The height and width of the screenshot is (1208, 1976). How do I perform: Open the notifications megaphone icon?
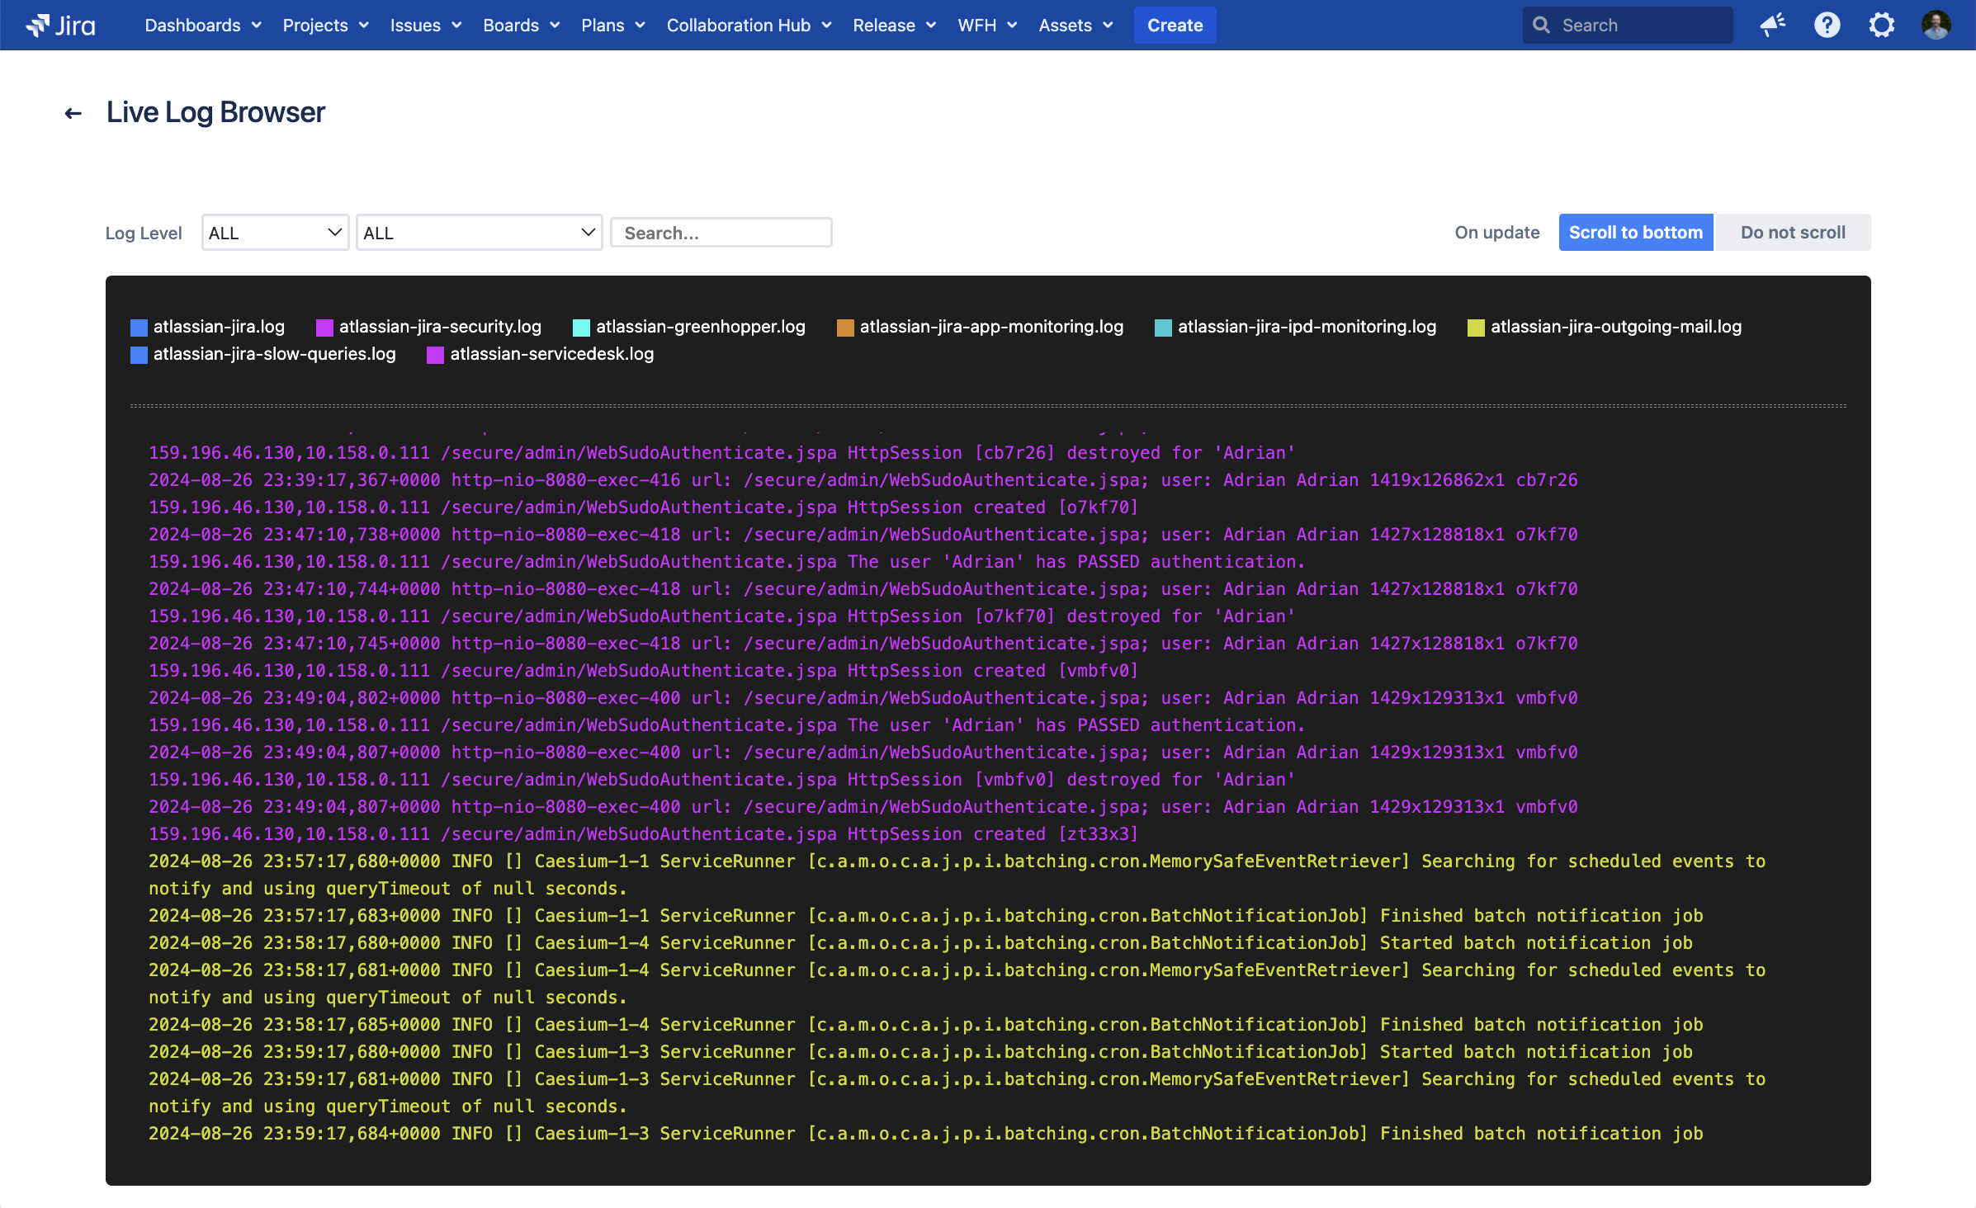coord(1772,25)
